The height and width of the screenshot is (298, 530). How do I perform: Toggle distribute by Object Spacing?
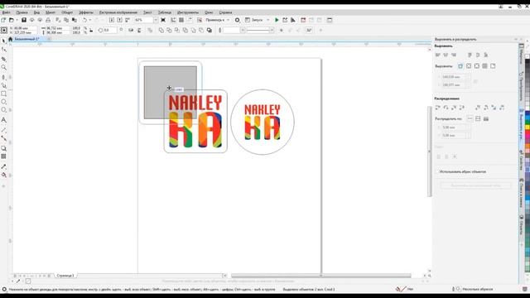[x=486, y=118]
